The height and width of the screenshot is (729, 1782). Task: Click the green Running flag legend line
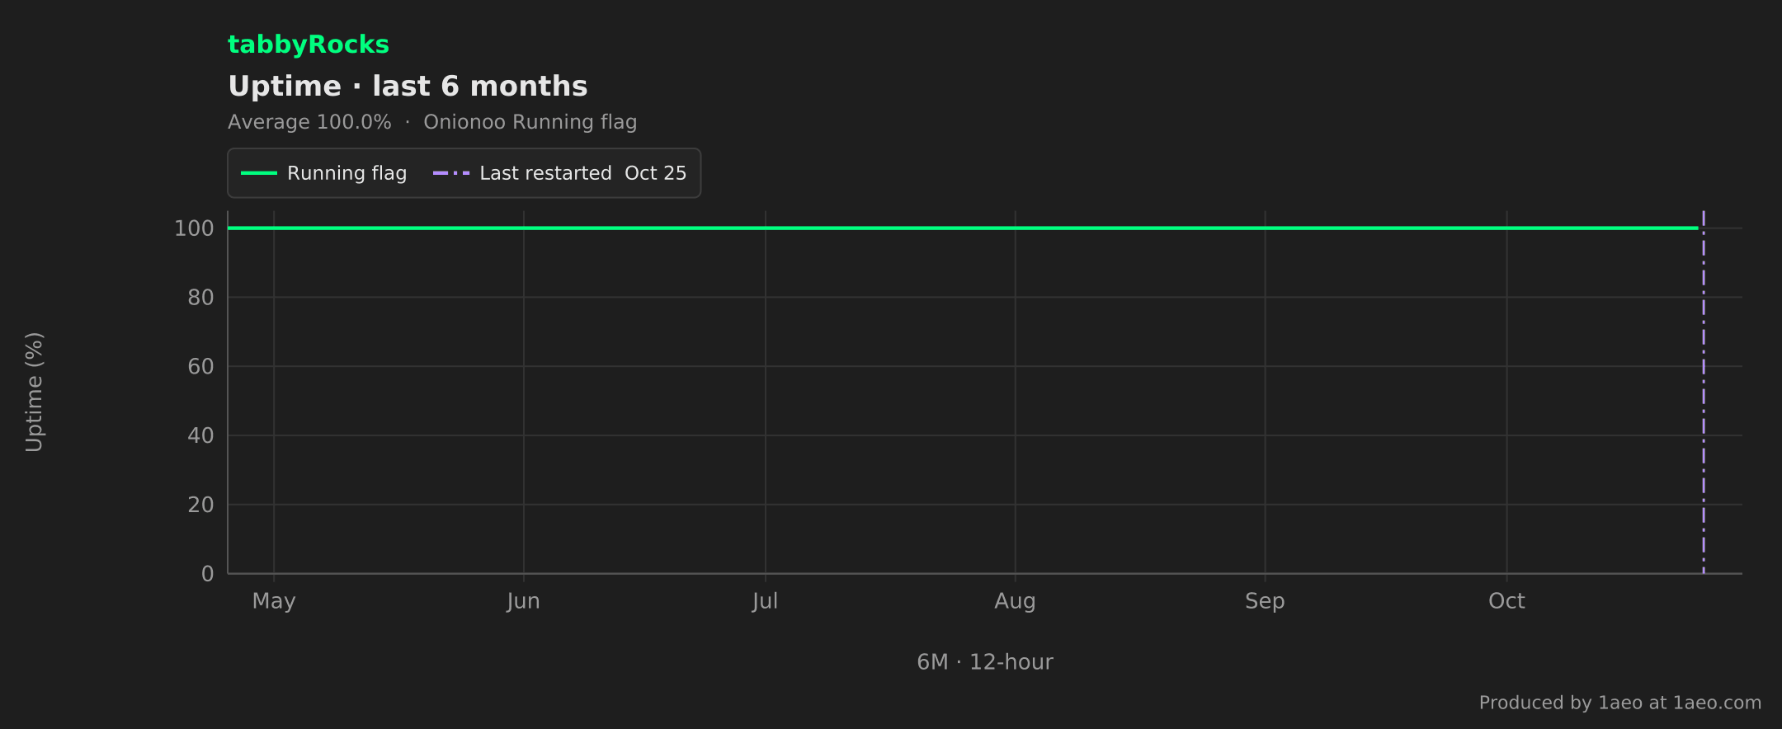click(258, 173)
